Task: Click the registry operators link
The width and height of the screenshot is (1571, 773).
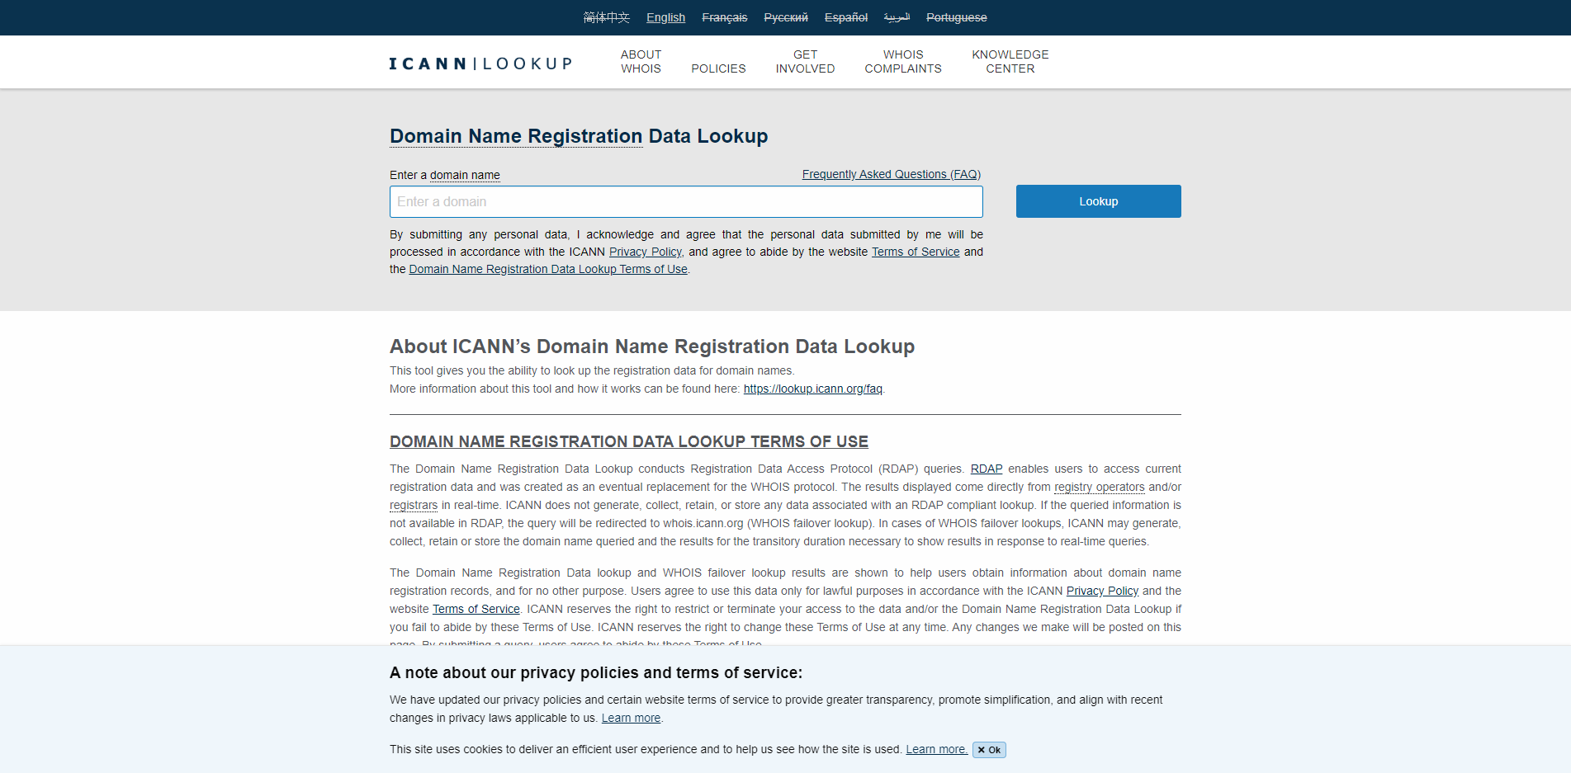Action: coord(1100,487)
